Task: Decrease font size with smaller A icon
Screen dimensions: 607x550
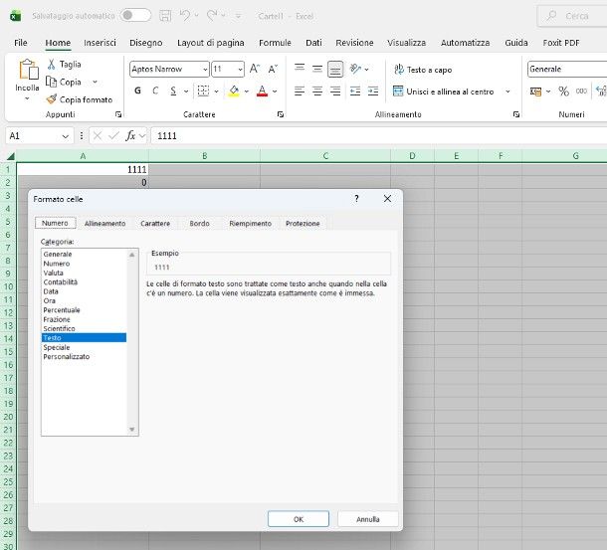Action: [x=273, y=69]
